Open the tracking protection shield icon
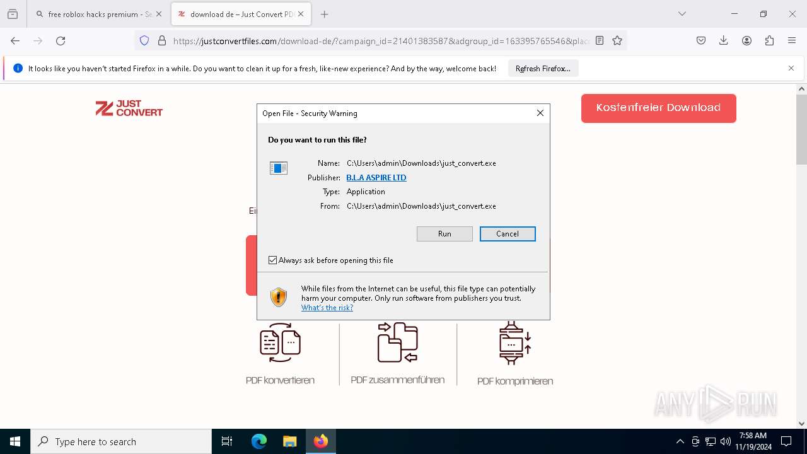The width and height of the screenshot is (807, 454). pos(144,41)
